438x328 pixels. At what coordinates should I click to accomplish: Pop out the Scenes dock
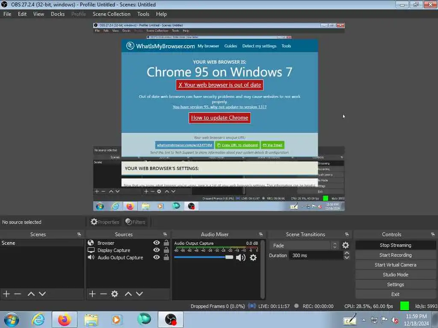coord(79,234)
